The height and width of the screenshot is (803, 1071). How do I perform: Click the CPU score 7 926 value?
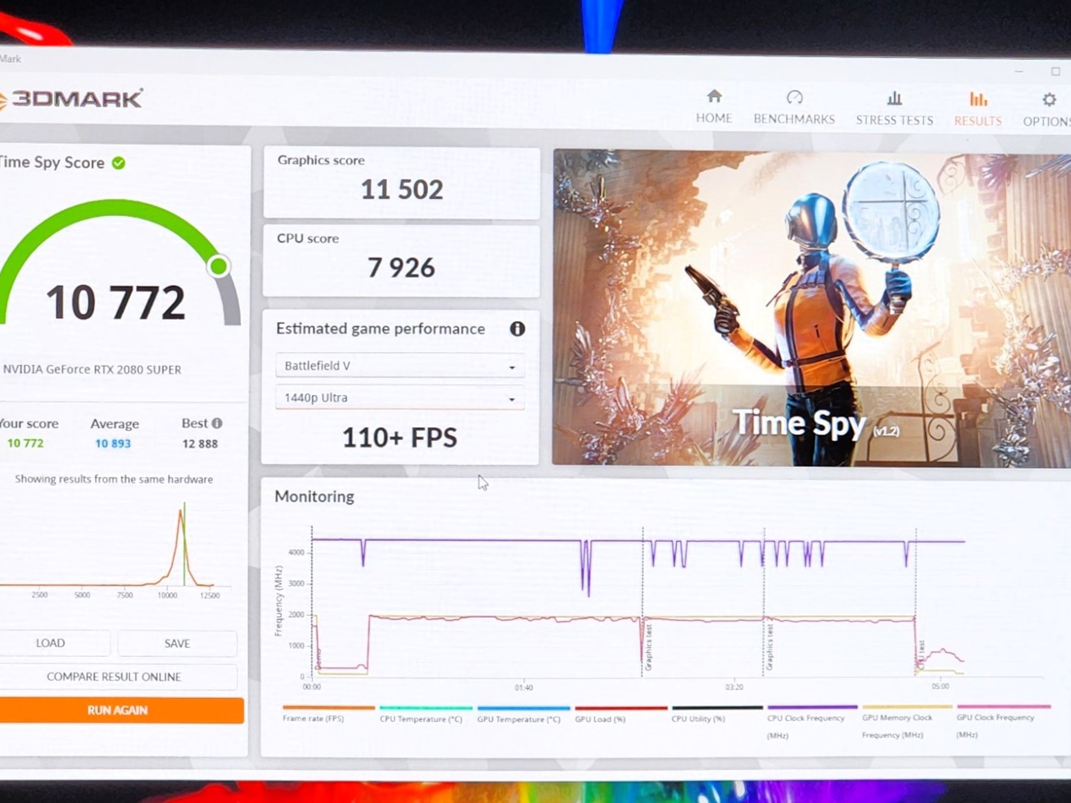click(x=401, y=268)
